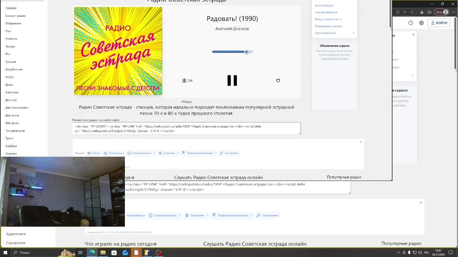Open the Windows Start menu

coord(5,253)
